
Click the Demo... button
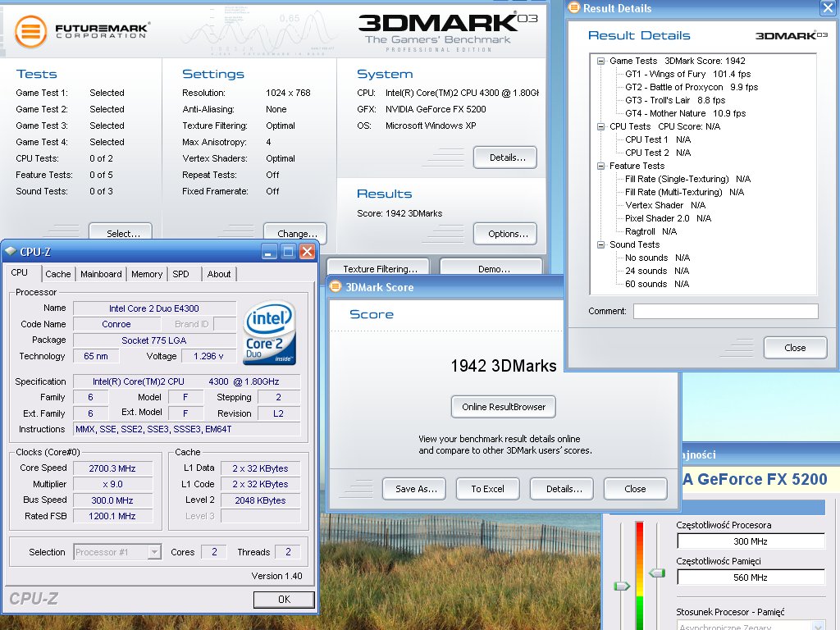492,268
